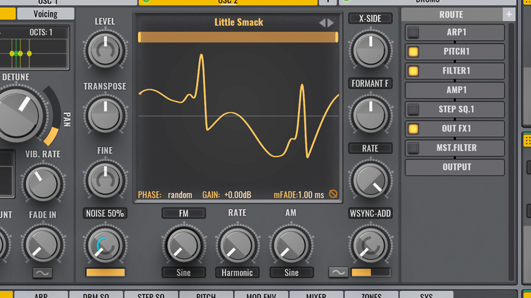The height and width of the screenshot is (298, 531).
Task: Click the orange waveform position bar
Action: point(238,37)
